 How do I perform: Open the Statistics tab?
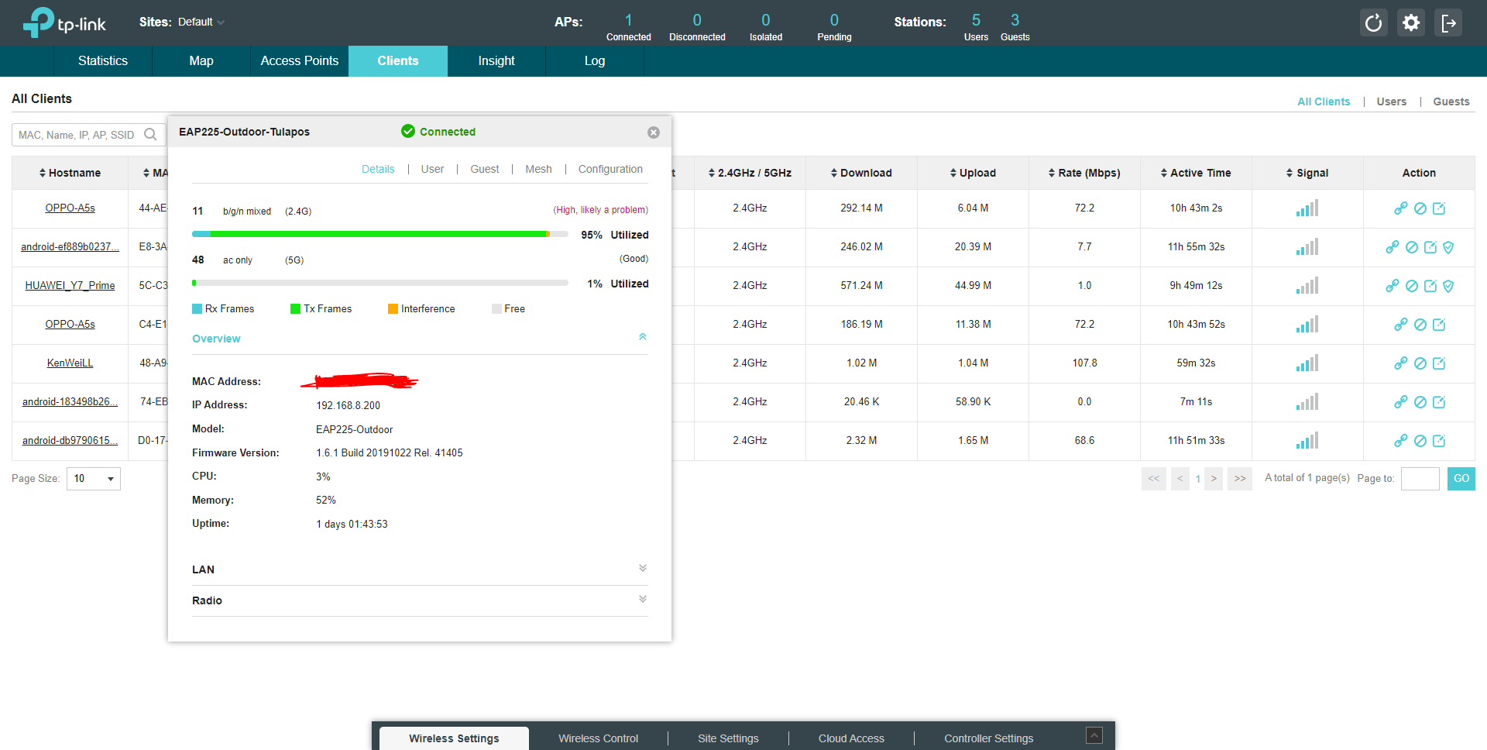pos(103,61)
